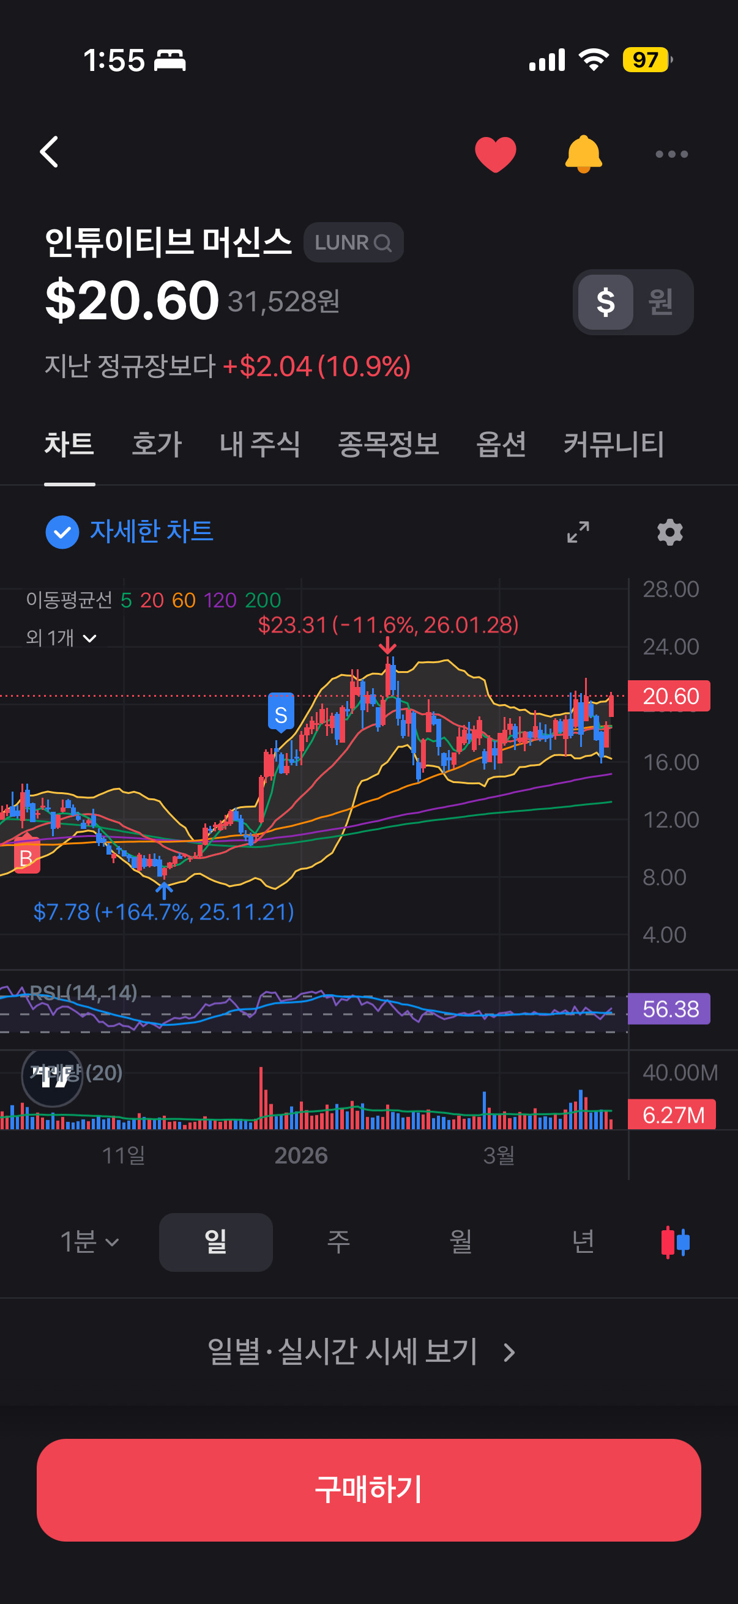Open 일별·실시간 시세 보기 link

point(362,1351)
